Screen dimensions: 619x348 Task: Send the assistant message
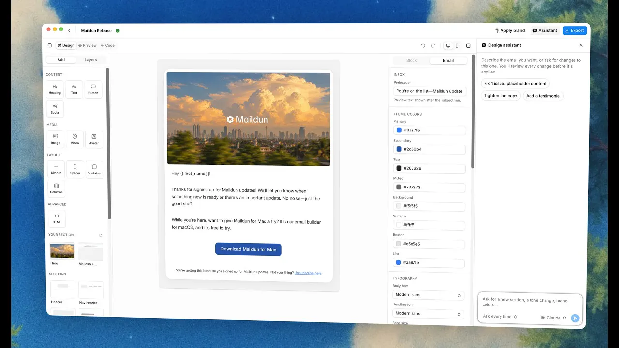[x=575, y=318]
